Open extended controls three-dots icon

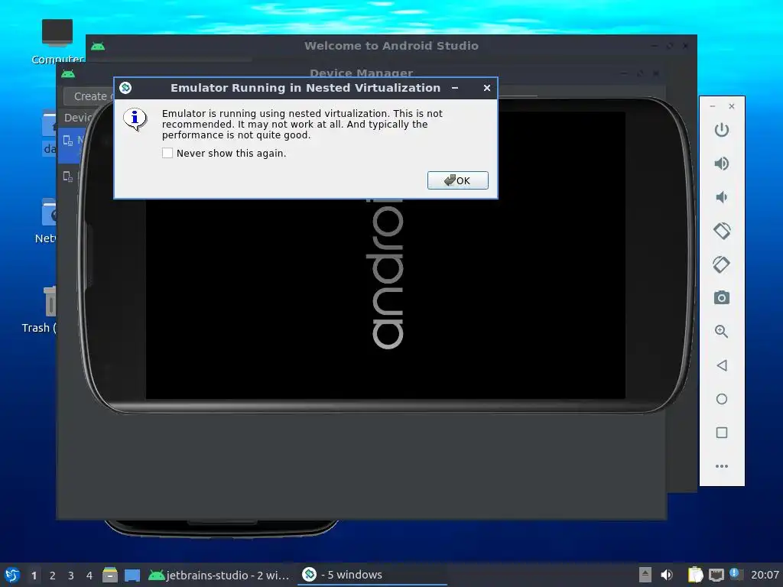pos(722,466)
